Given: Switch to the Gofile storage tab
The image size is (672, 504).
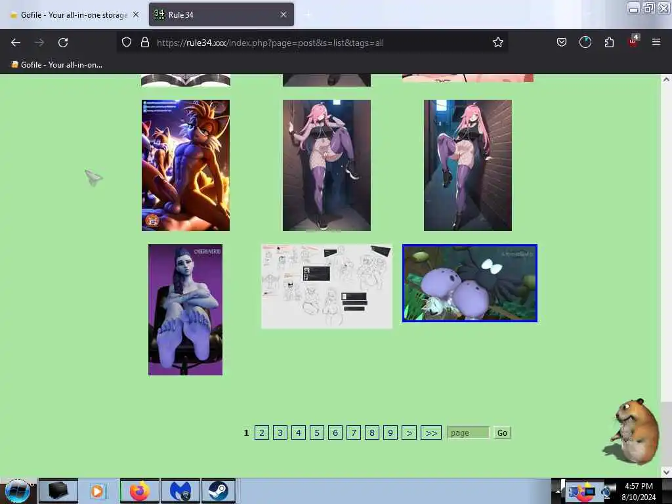Looking at the screenshot, I should (74, 14).
